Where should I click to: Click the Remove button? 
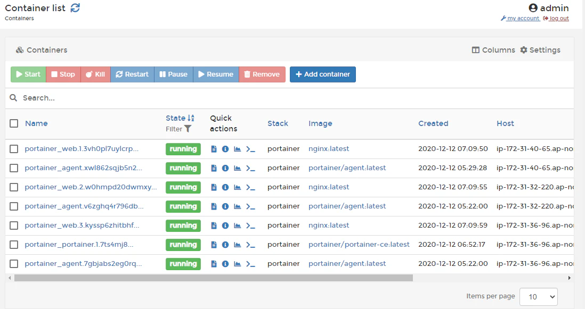(x=262, y=74)
